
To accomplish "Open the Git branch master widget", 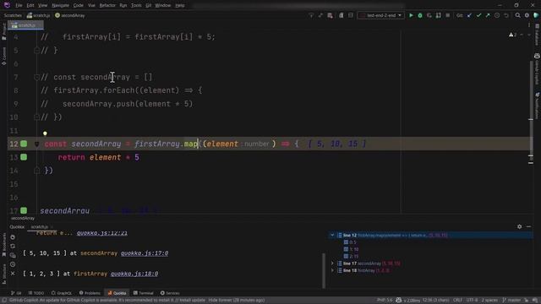I will point(511,301).
